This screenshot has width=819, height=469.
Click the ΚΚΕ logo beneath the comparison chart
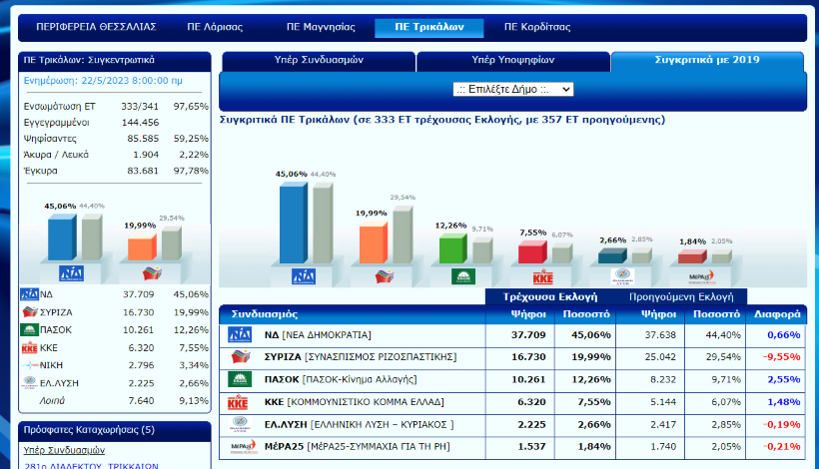(543, 276)
